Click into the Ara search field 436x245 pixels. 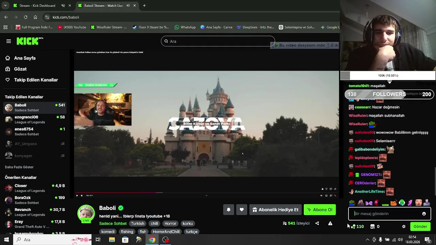(x=218, y=41)
